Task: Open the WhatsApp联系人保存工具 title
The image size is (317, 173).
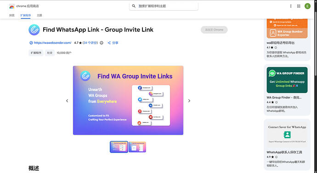Action: coord(284,152)
